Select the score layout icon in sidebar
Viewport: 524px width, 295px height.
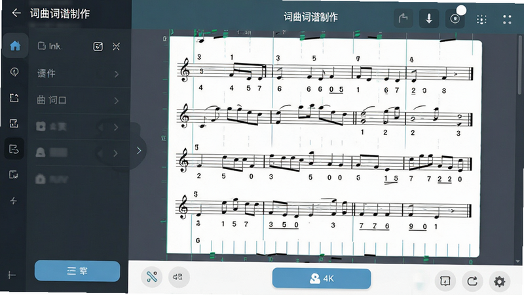14,123
